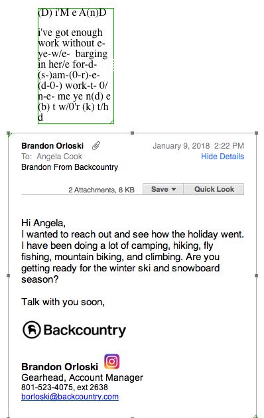The image size is (264, 418).
Task: Select the top-center handle of the email image
Action: [x=133, y=133]
